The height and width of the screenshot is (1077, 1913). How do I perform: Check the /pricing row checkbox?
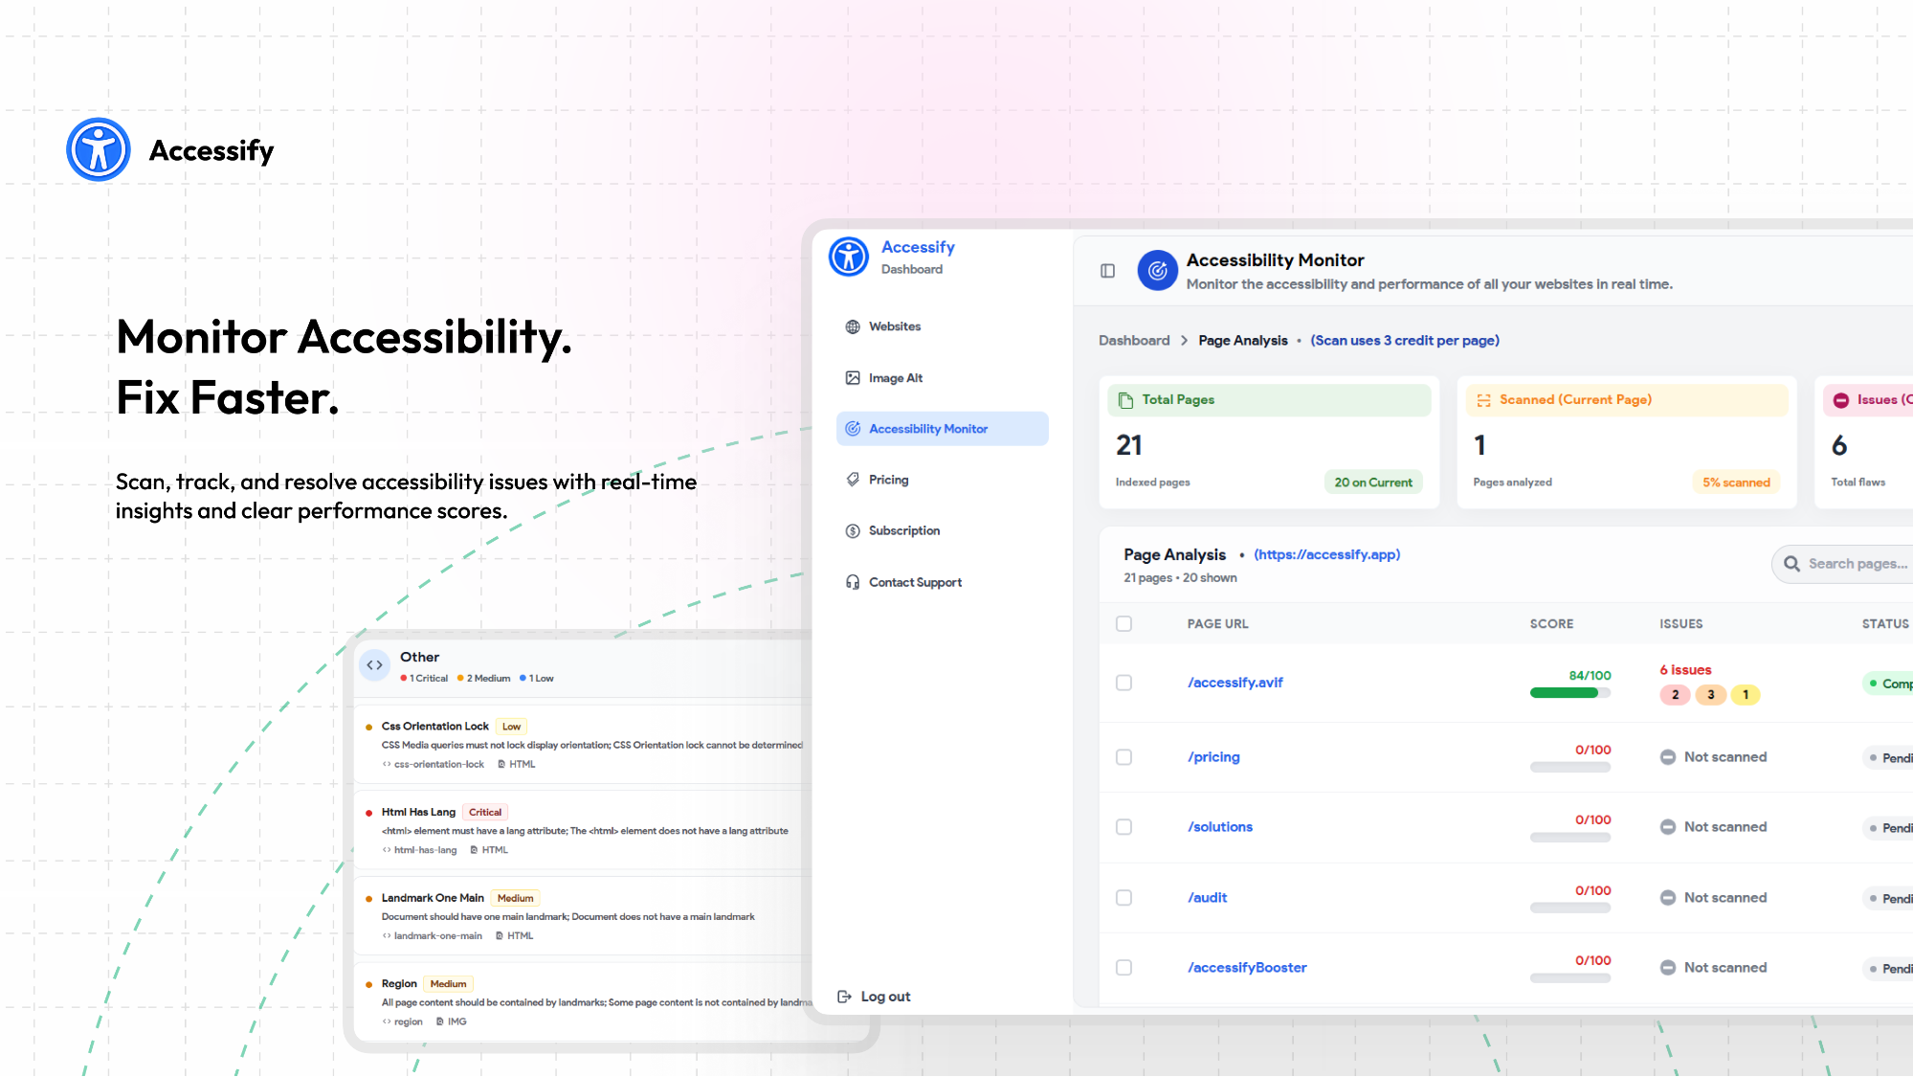point(1123,757)
